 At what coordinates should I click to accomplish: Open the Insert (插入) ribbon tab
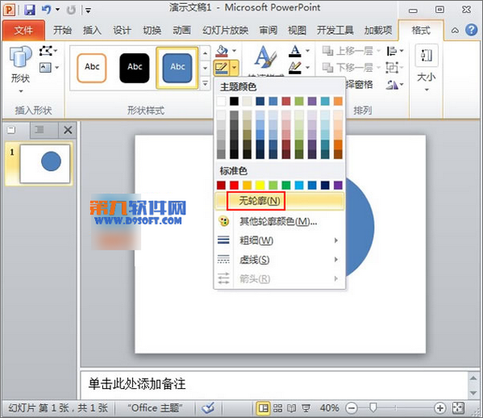tap(93, 31)
